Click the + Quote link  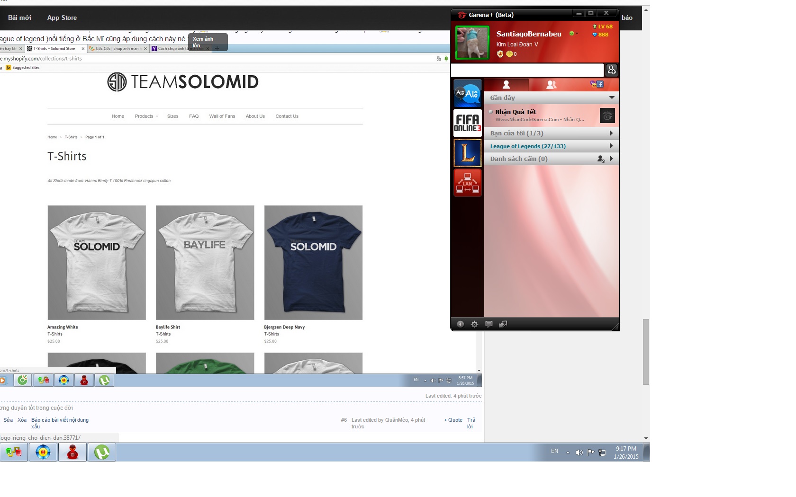click(453, 420)
